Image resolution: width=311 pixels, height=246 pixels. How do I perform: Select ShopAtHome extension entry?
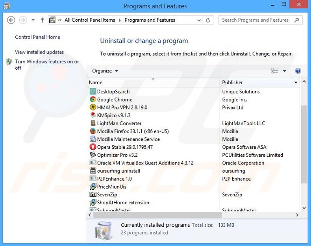[x=123, y=203]
